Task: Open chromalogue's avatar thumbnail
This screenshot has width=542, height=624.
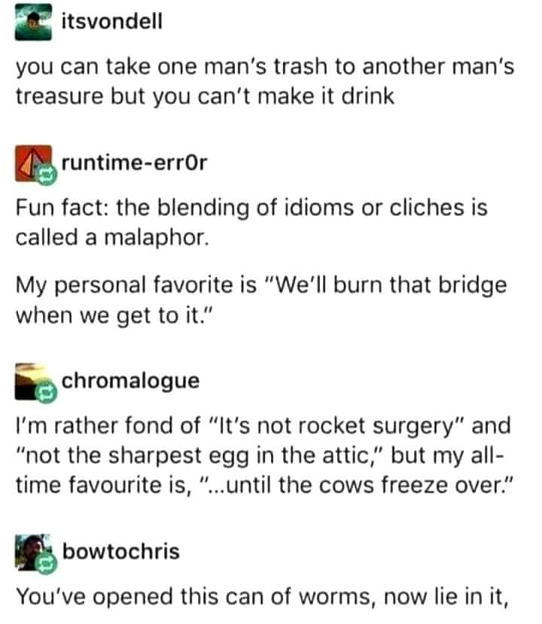Action: click(33, 381)
